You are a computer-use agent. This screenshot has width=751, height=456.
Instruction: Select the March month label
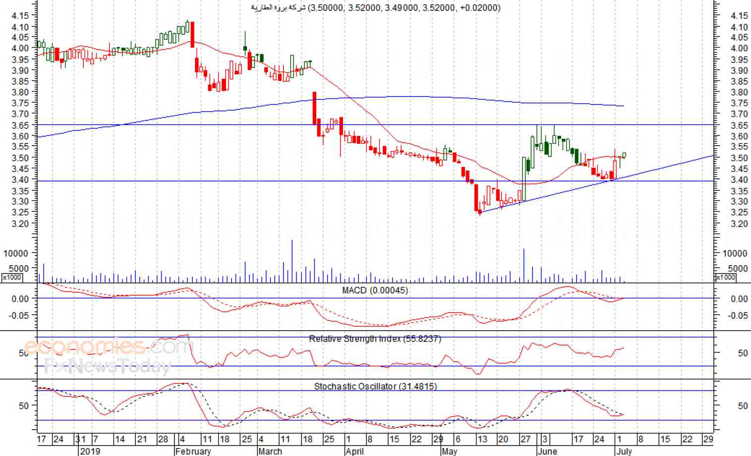pyautogui.click(x=270, y=451)
